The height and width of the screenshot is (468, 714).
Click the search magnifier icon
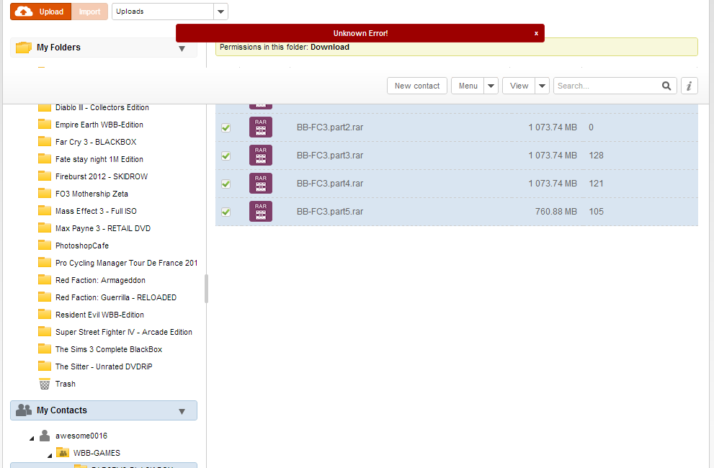click(x=666, y=86)
